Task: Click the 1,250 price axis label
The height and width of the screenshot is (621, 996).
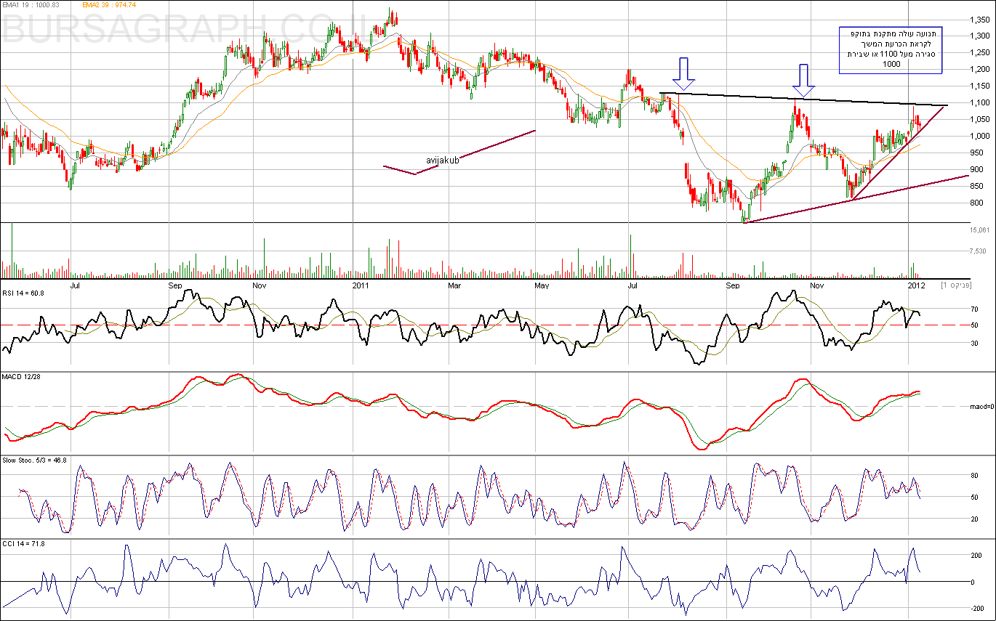Action: coord(979,52)
